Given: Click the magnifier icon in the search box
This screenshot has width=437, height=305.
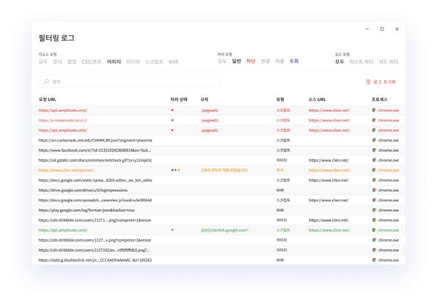Looking at the screenshot, I should tap(46, 81).
